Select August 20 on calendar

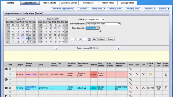tap(22, 35)
